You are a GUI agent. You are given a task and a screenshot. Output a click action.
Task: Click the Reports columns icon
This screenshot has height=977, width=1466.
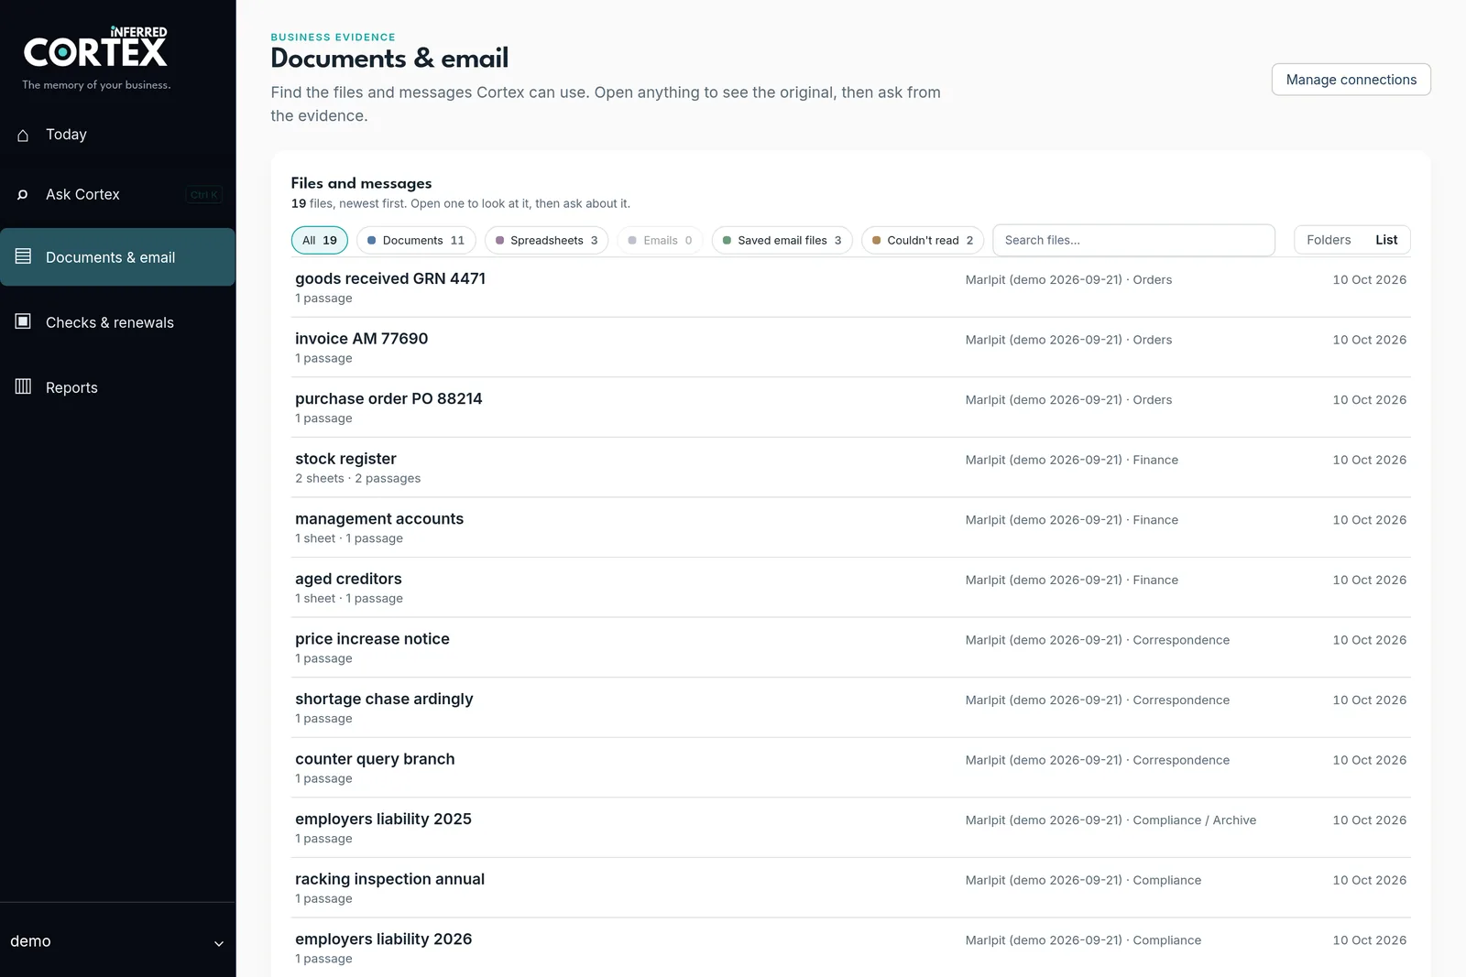(23, 386)
